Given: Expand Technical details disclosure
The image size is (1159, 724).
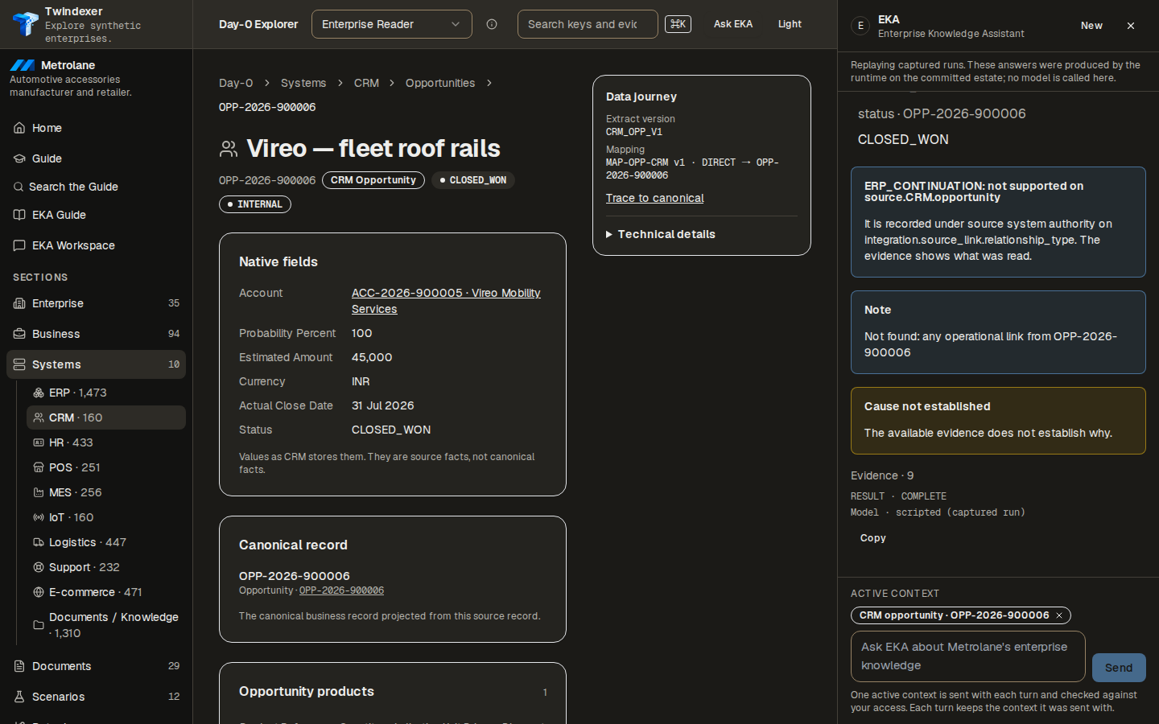Looking at the screenshot, I should tap(661, 234).
